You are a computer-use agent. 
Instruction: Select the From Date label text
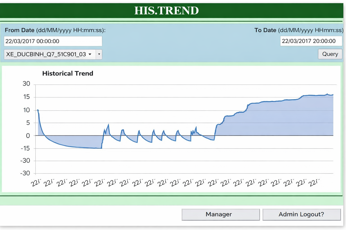(55, 30)
